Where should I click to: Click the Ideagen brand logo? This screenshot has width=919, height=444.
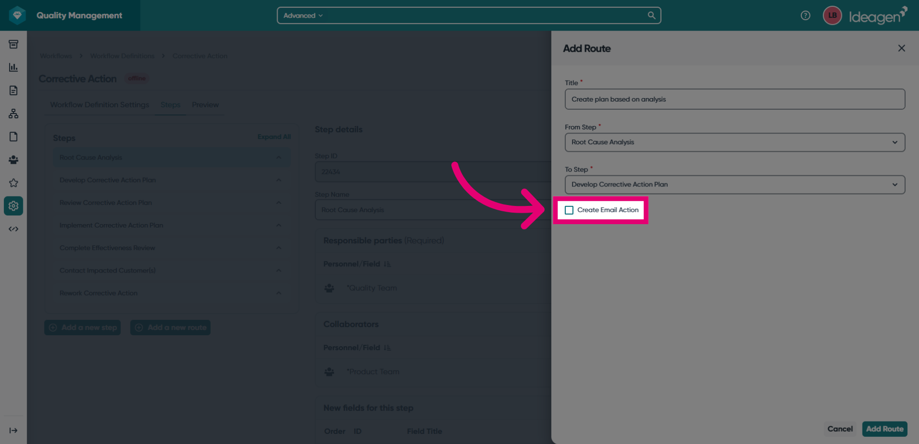(x=878, y=16)
